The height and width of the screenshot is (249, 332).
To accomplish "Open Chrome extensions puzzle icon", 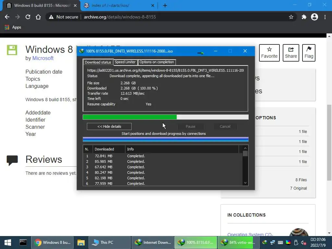I will point(304,17).
